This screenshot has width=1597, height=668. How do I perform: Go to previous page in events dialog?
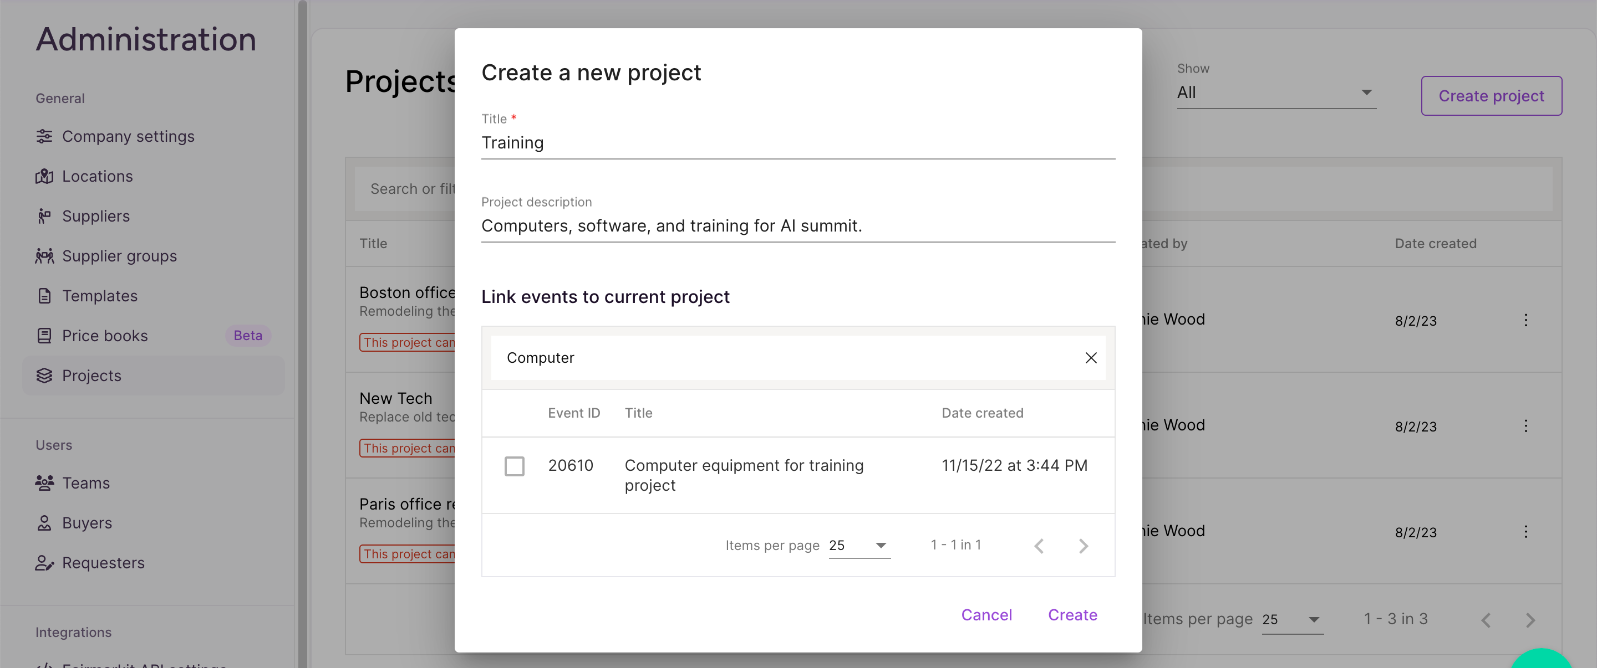click(x=1039, y=546)
